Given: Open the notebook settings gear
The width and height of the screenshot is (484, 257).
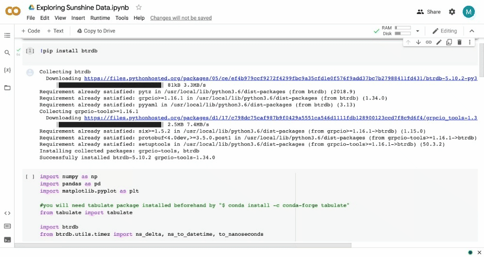Looking at the screenshot, I should click(452, 12).
